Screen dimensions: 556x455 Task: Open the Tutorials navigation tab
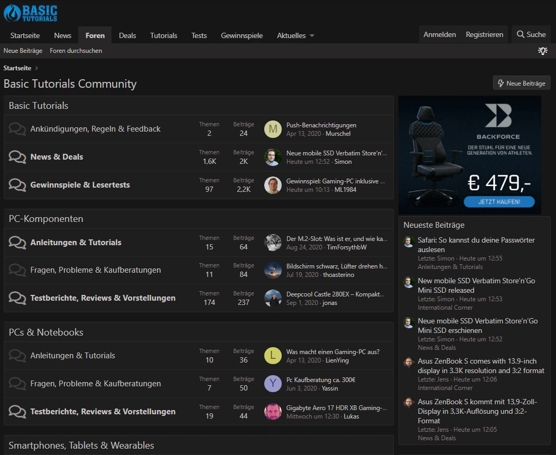click(x=164, y=35)
